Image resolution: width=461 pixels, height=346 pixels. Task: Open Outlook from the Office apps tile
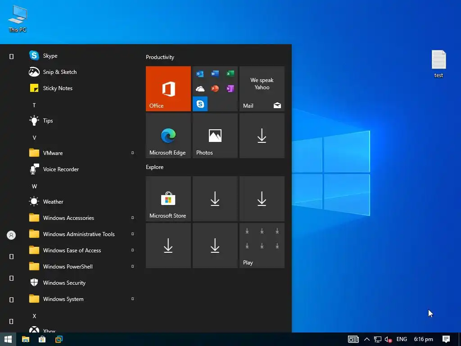(200, 73)
